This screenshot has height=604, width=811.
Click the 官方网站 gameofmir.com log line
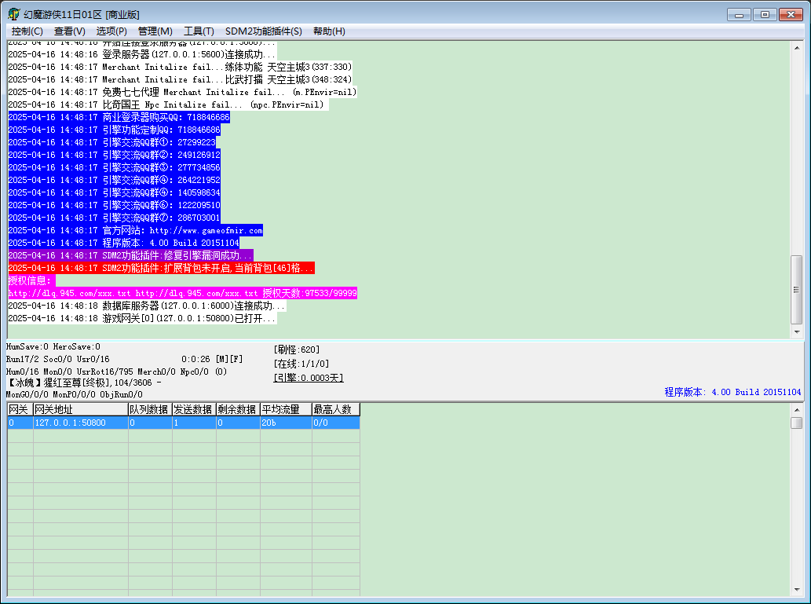pos(136,230)
